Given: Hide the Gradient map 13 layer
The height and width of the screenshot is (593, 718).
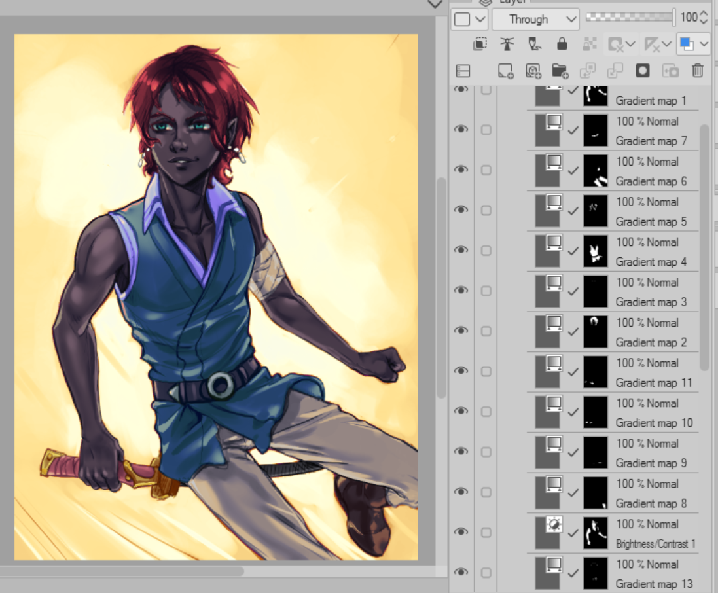Looking at the screenshot, I should (x=461, y=573).
